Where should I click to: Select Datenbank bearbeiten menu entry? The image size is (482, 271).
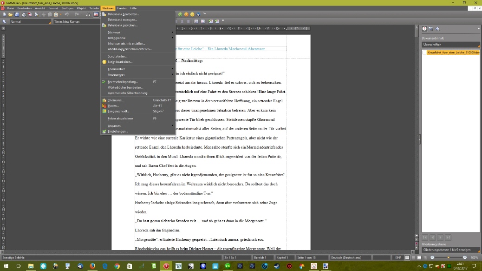[123, 14]
